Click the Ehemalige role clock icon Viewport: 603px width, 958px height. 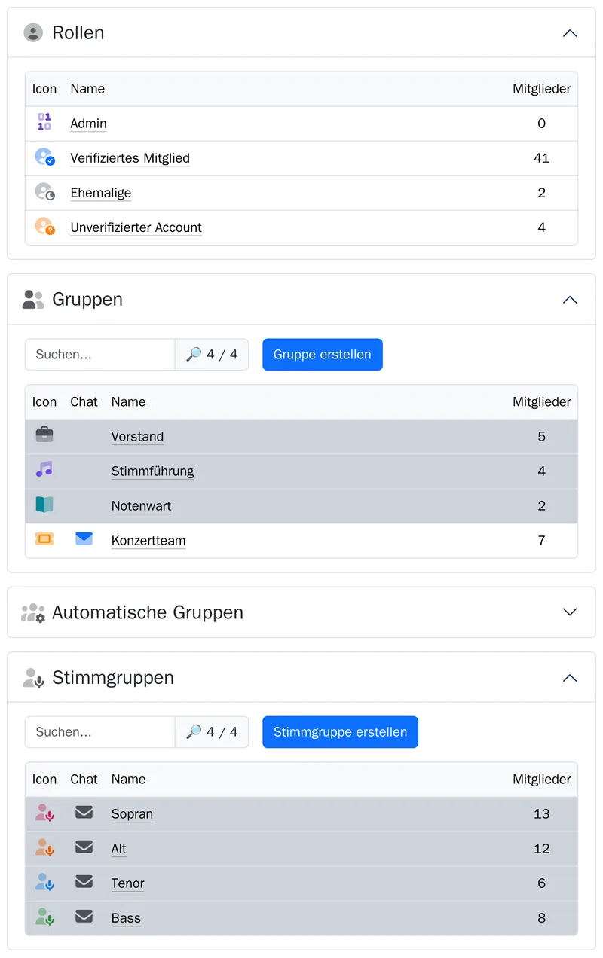point(44,191)
